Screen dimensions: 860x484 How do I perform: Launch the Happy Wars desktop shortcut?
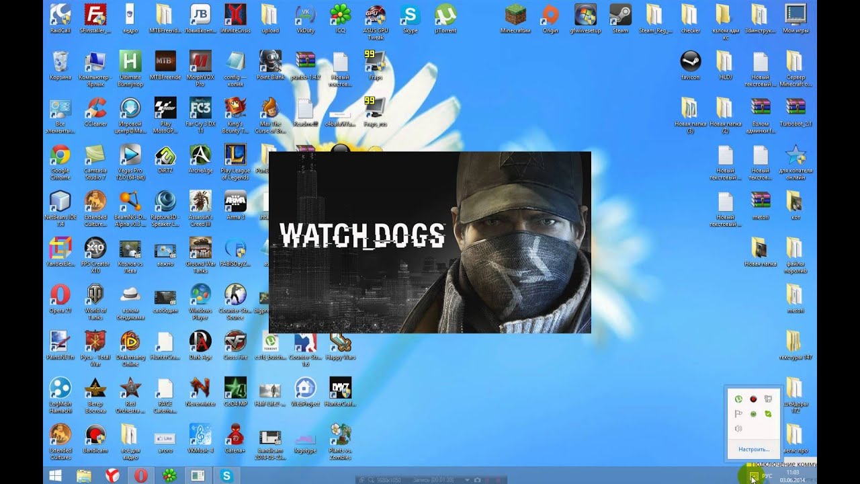tap(340, 346)
